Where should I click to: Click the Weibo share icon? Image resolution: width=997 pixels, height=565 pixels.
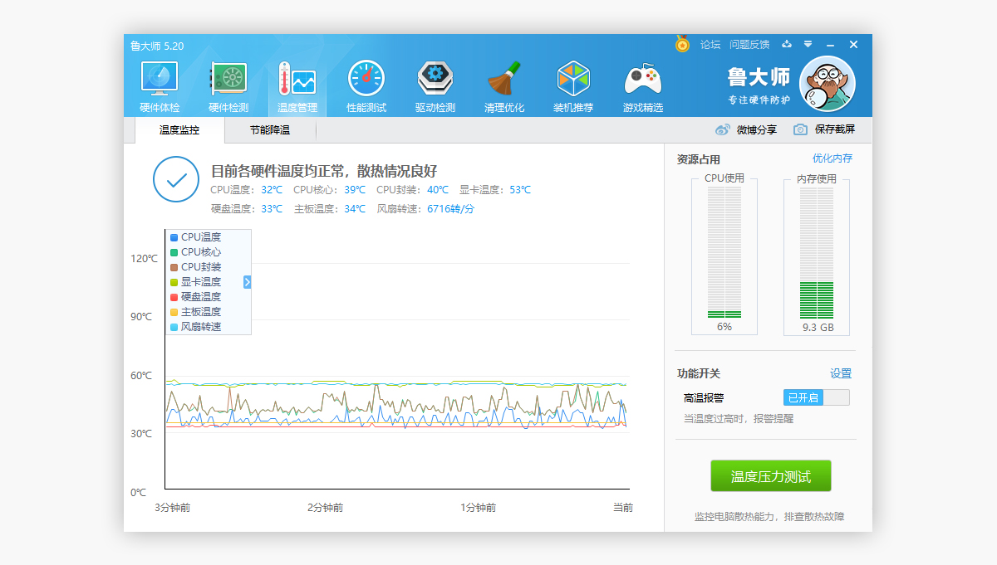pyautogui.click(x=723, y=129)
